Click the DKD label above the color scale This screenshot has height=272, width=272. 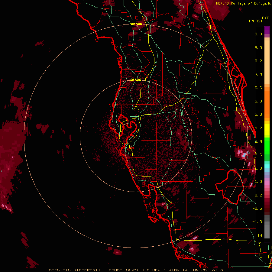pos(266,18)
